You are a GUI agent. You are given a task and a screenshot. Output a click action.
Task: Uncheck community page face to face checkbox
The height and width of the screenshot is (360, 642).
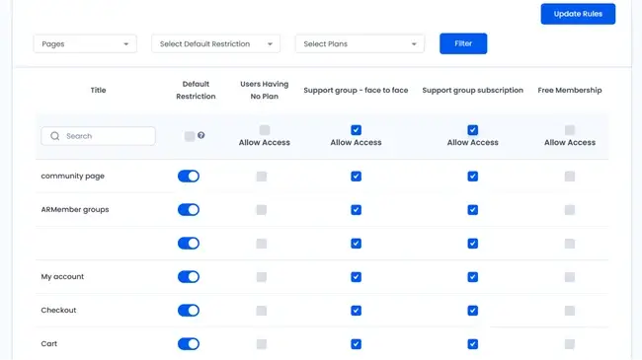[357, 177]
